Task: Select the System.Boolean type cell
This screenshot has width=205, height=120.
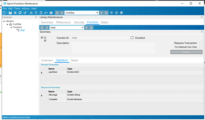Action: [135, 100]
